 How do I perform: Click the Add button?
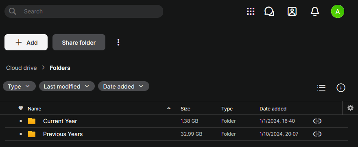pos(26,42)
